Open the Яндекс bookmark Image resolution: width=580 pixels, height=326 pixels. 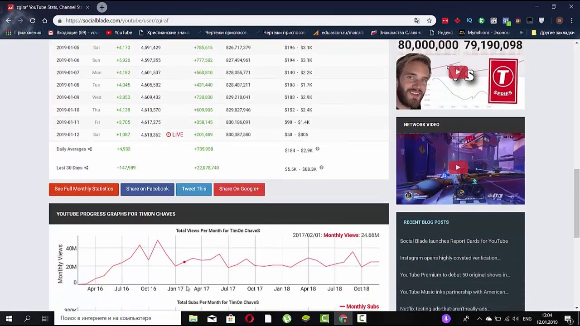tap(441, 33)
